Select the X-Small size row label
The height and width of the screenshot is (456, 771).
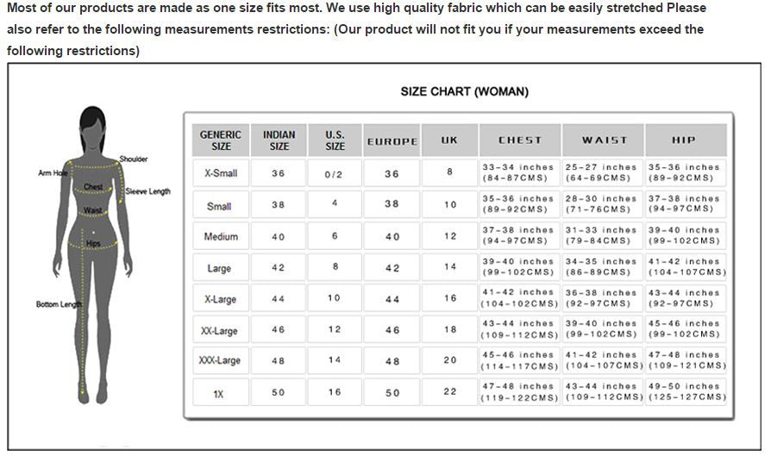coord(221,173)
